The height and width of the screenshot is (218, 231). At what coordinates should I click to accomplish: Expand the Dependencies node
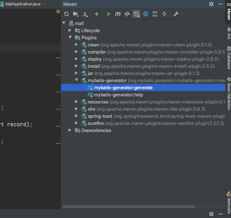click(70, 130)
